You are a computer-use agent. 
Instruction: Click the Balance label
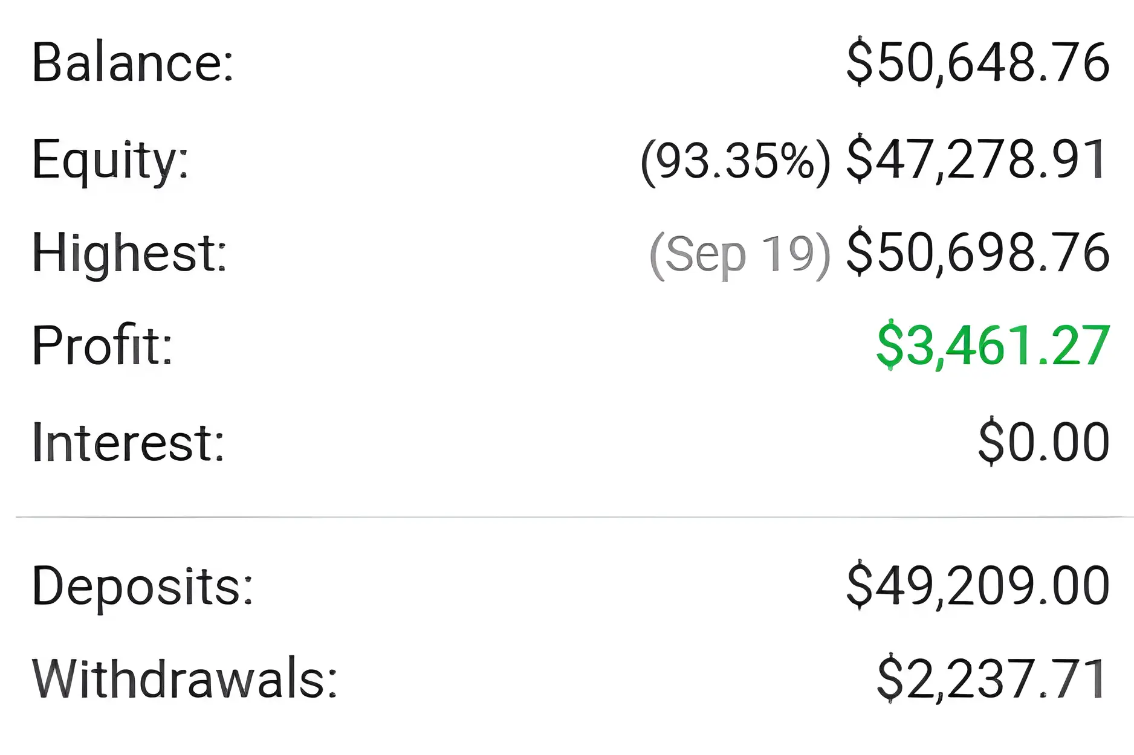[132, 62]
